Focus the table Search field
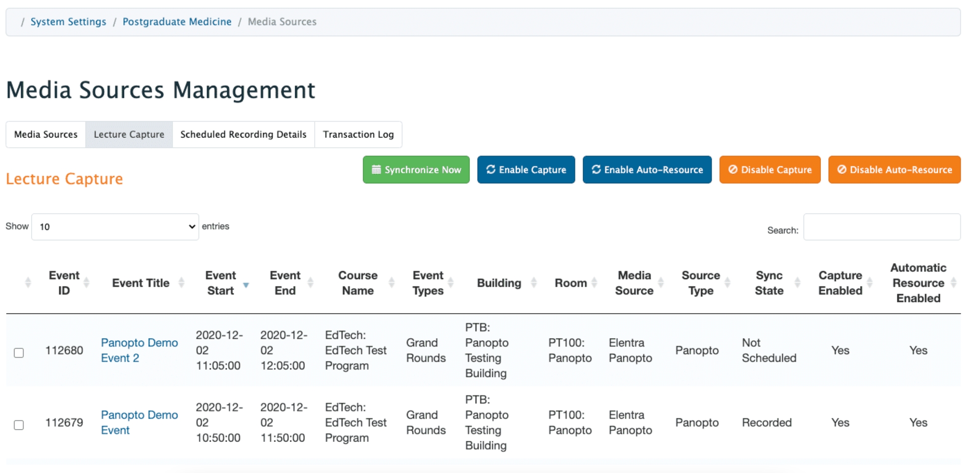The image size is (970, 473). 882,227
